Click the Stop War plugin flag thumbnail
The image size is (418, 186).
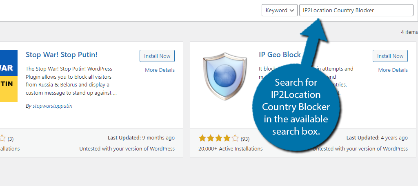[9, 76]
